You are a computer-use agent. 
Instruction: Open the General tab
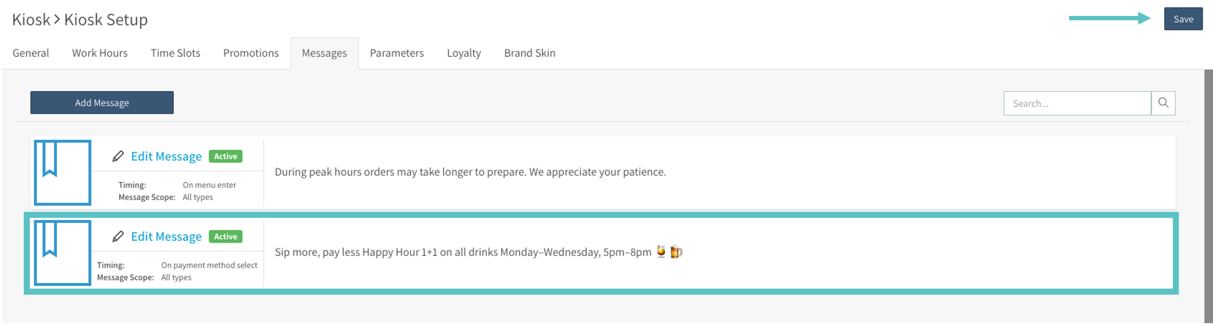click(31, 53)
